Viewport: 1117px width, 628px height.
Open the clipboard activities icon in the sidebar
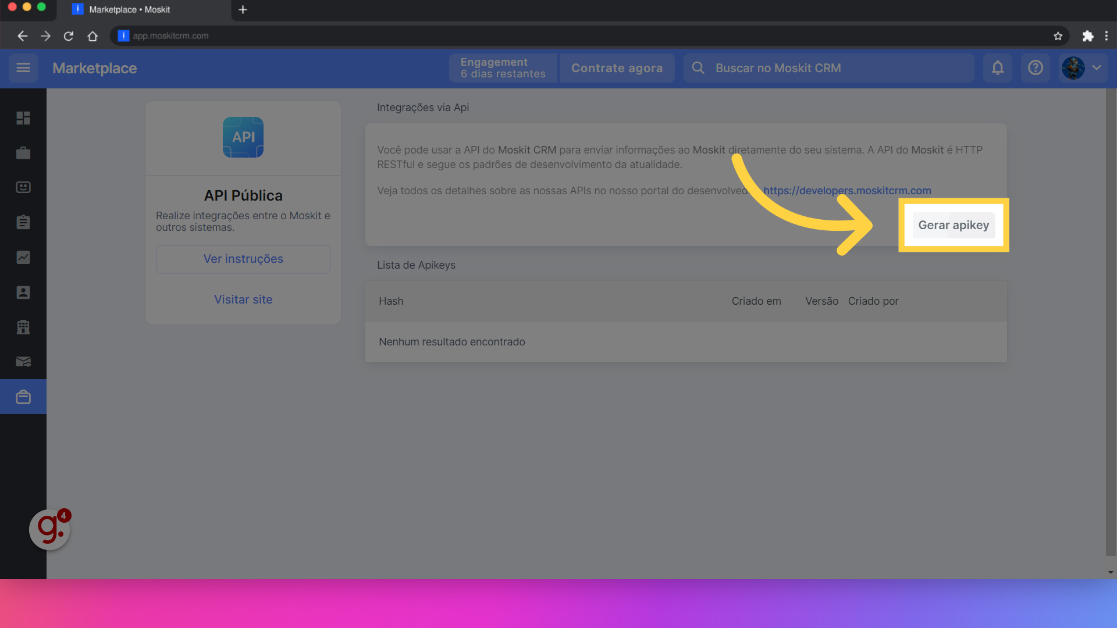point(23,222)
